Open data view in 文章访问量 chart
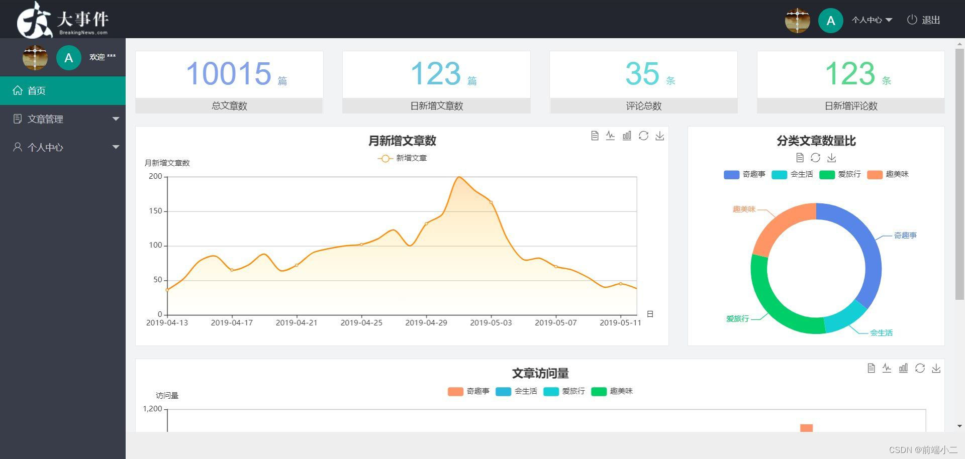 pos(871,368)
